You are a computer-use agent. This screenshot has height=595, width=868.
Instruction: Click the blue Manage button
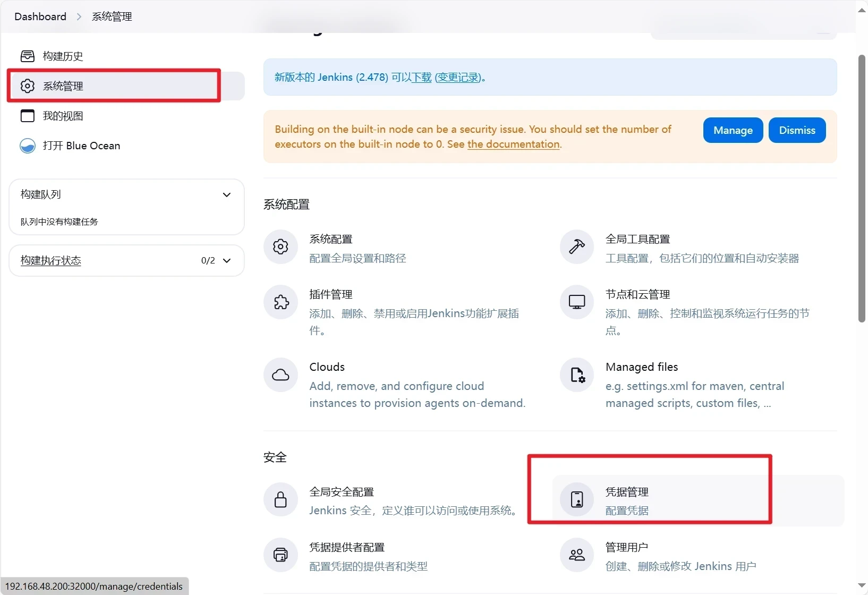pos(733,130)
